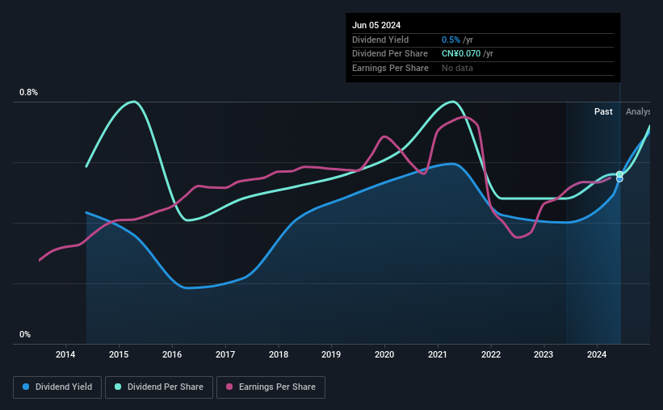Toggle the Dividend Yield legend button

click(57, 387)
